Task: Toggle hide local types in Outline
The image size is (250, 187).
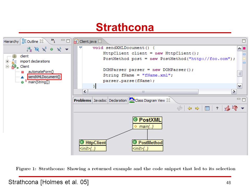Action: pos(59,49)
